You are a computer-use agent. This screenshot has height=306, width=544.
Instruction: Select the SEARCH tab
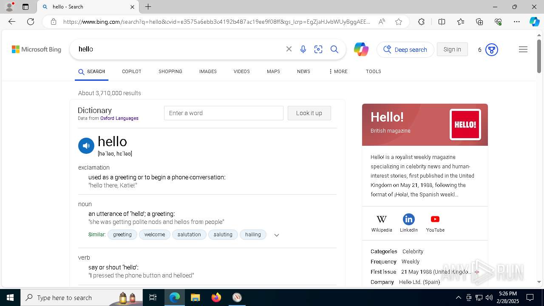pyautogui.click(x=92, y=71)
